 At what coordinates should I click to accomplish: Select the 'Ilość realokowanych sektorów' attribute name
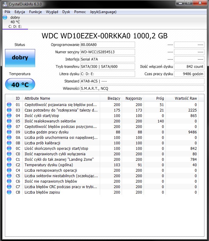tap(50, 121)
